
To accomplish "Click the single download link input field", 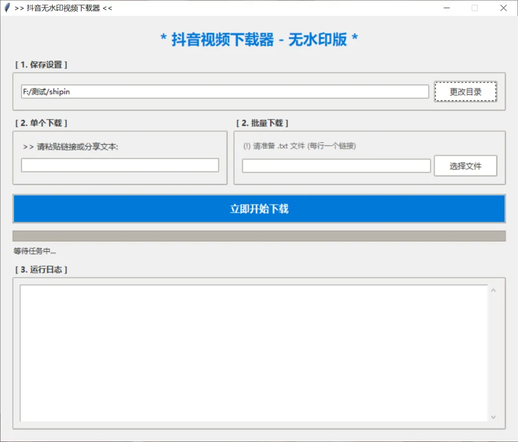I will tap(120, 165).
